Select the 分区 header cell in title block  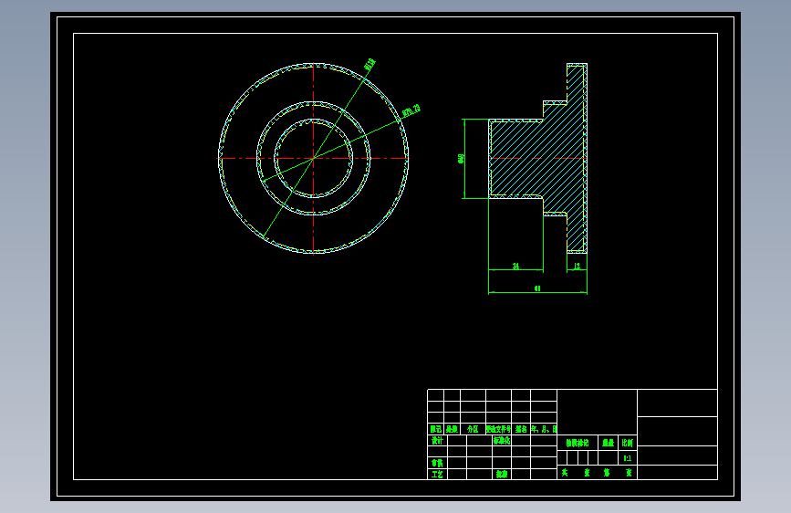tap(473, 429)
